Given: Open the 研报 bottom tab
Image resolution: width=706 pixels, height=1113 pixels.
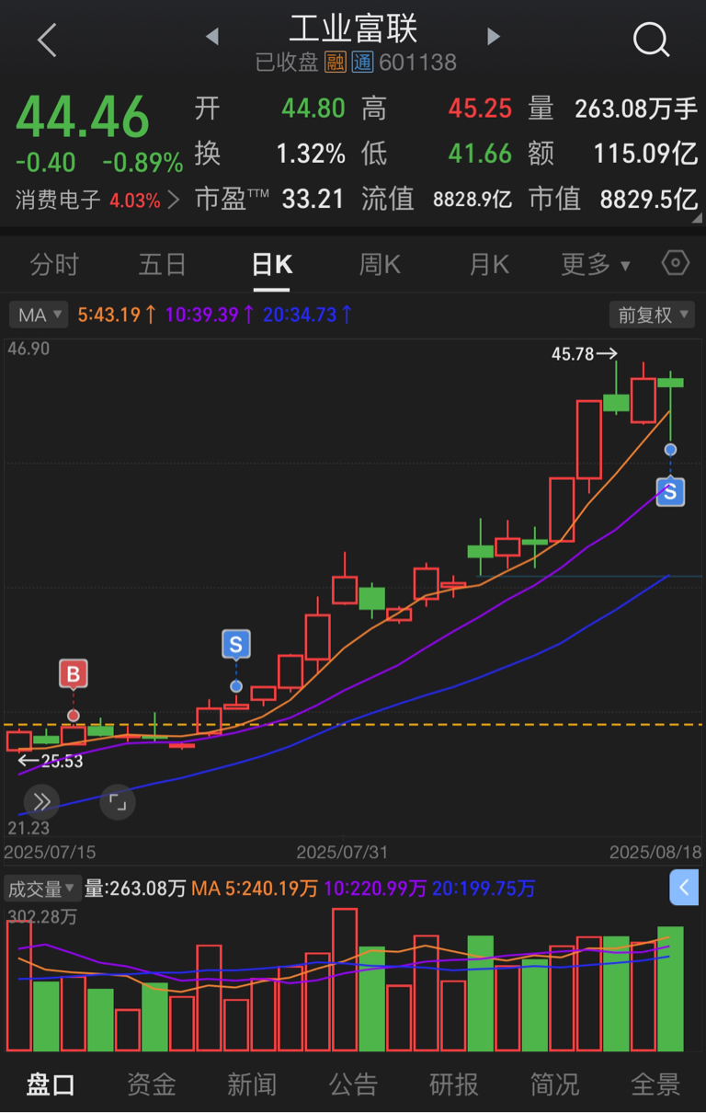Looking at the screenshot, I should point(454,1084).
